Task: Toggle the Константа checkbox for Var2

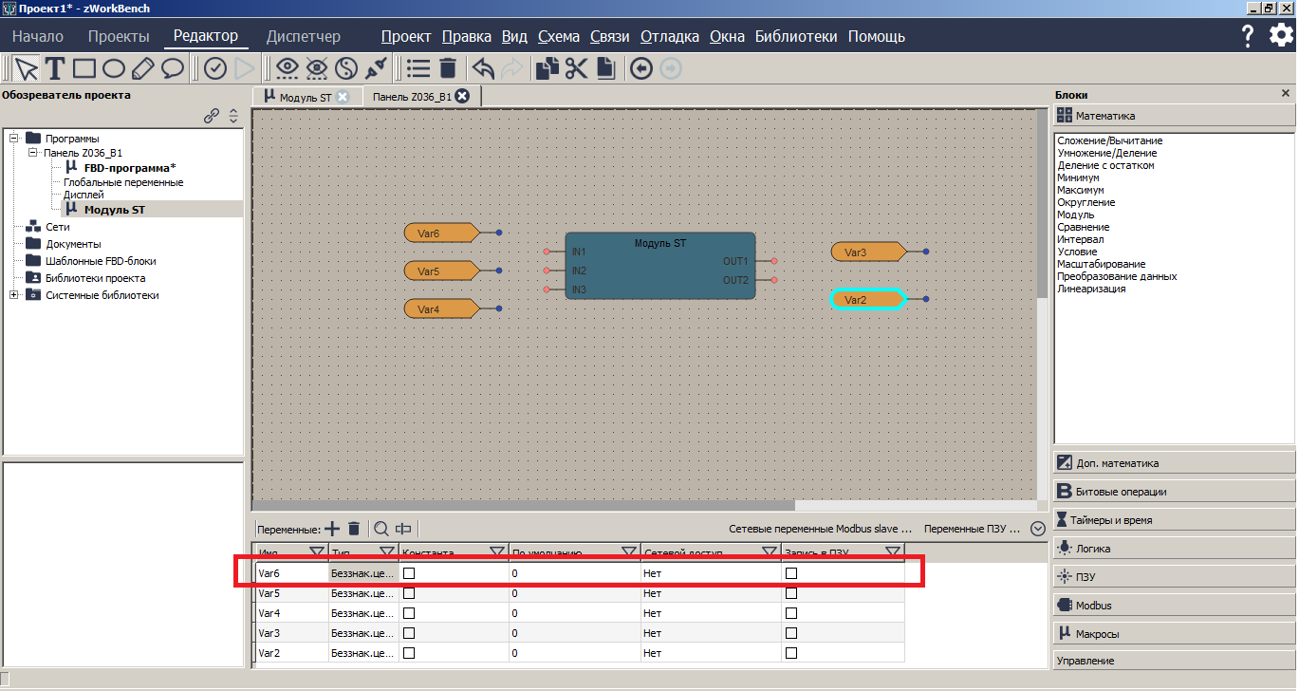Action: pos(411,653)
